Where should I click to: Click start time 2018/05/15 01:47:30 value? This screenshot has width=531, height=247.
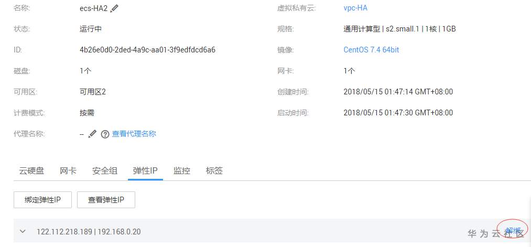(x=398, y=113)
